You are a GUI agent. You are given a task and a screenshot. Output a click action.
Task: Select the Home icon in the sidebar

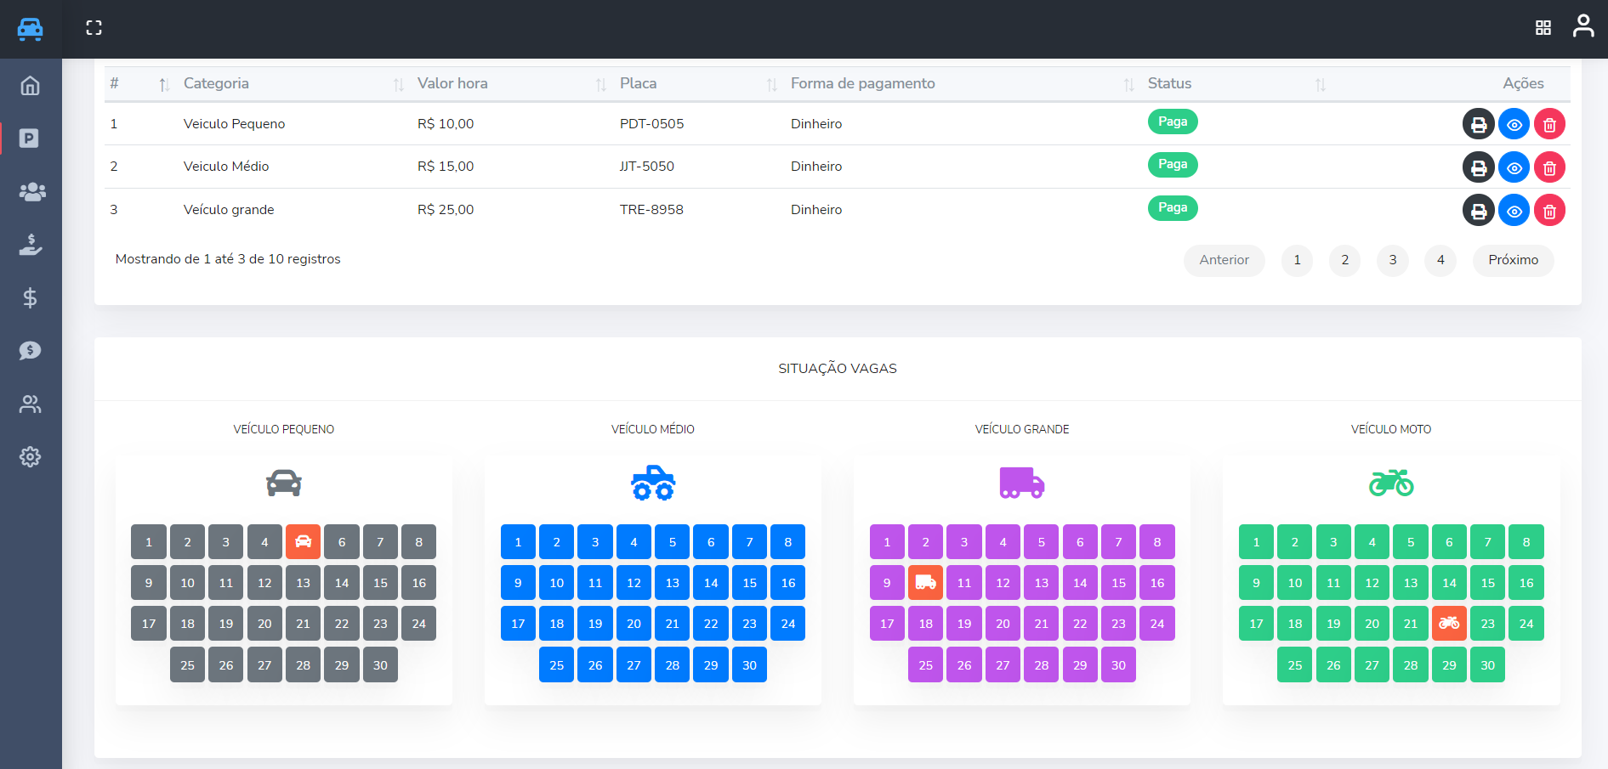[x=30, y=85]
